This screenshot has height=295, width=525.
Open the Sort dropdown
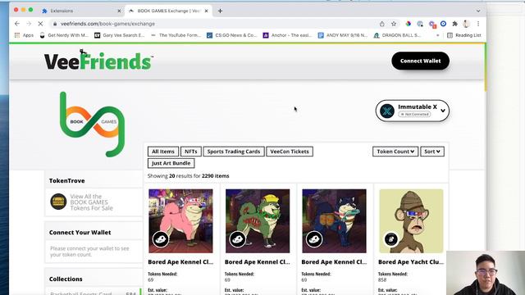tap(432, 152)
